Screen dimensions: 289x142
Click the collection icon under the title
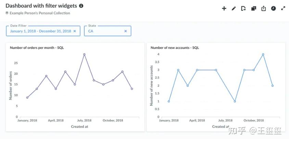[7, 13]
